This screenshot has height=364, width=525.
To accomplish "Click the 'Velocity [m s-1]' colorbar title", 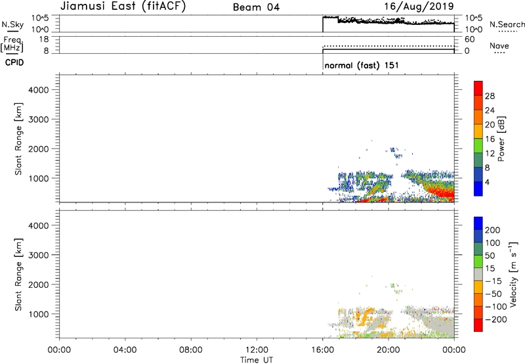I will [513, 274].
